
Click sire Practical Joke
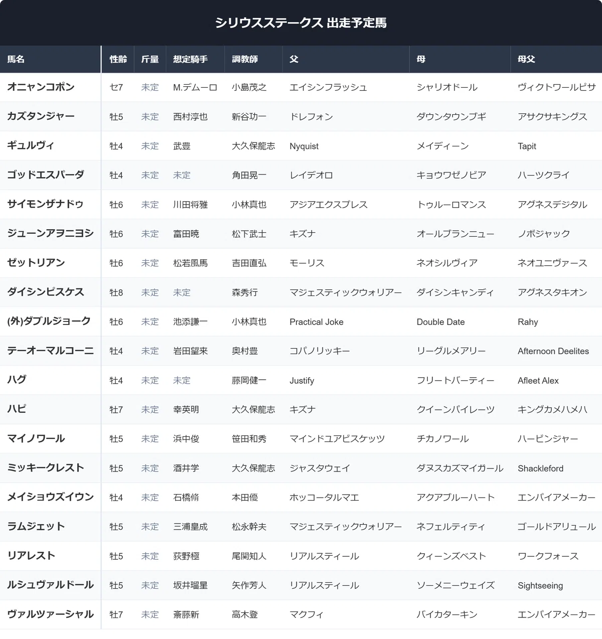[x=317, y=322]
